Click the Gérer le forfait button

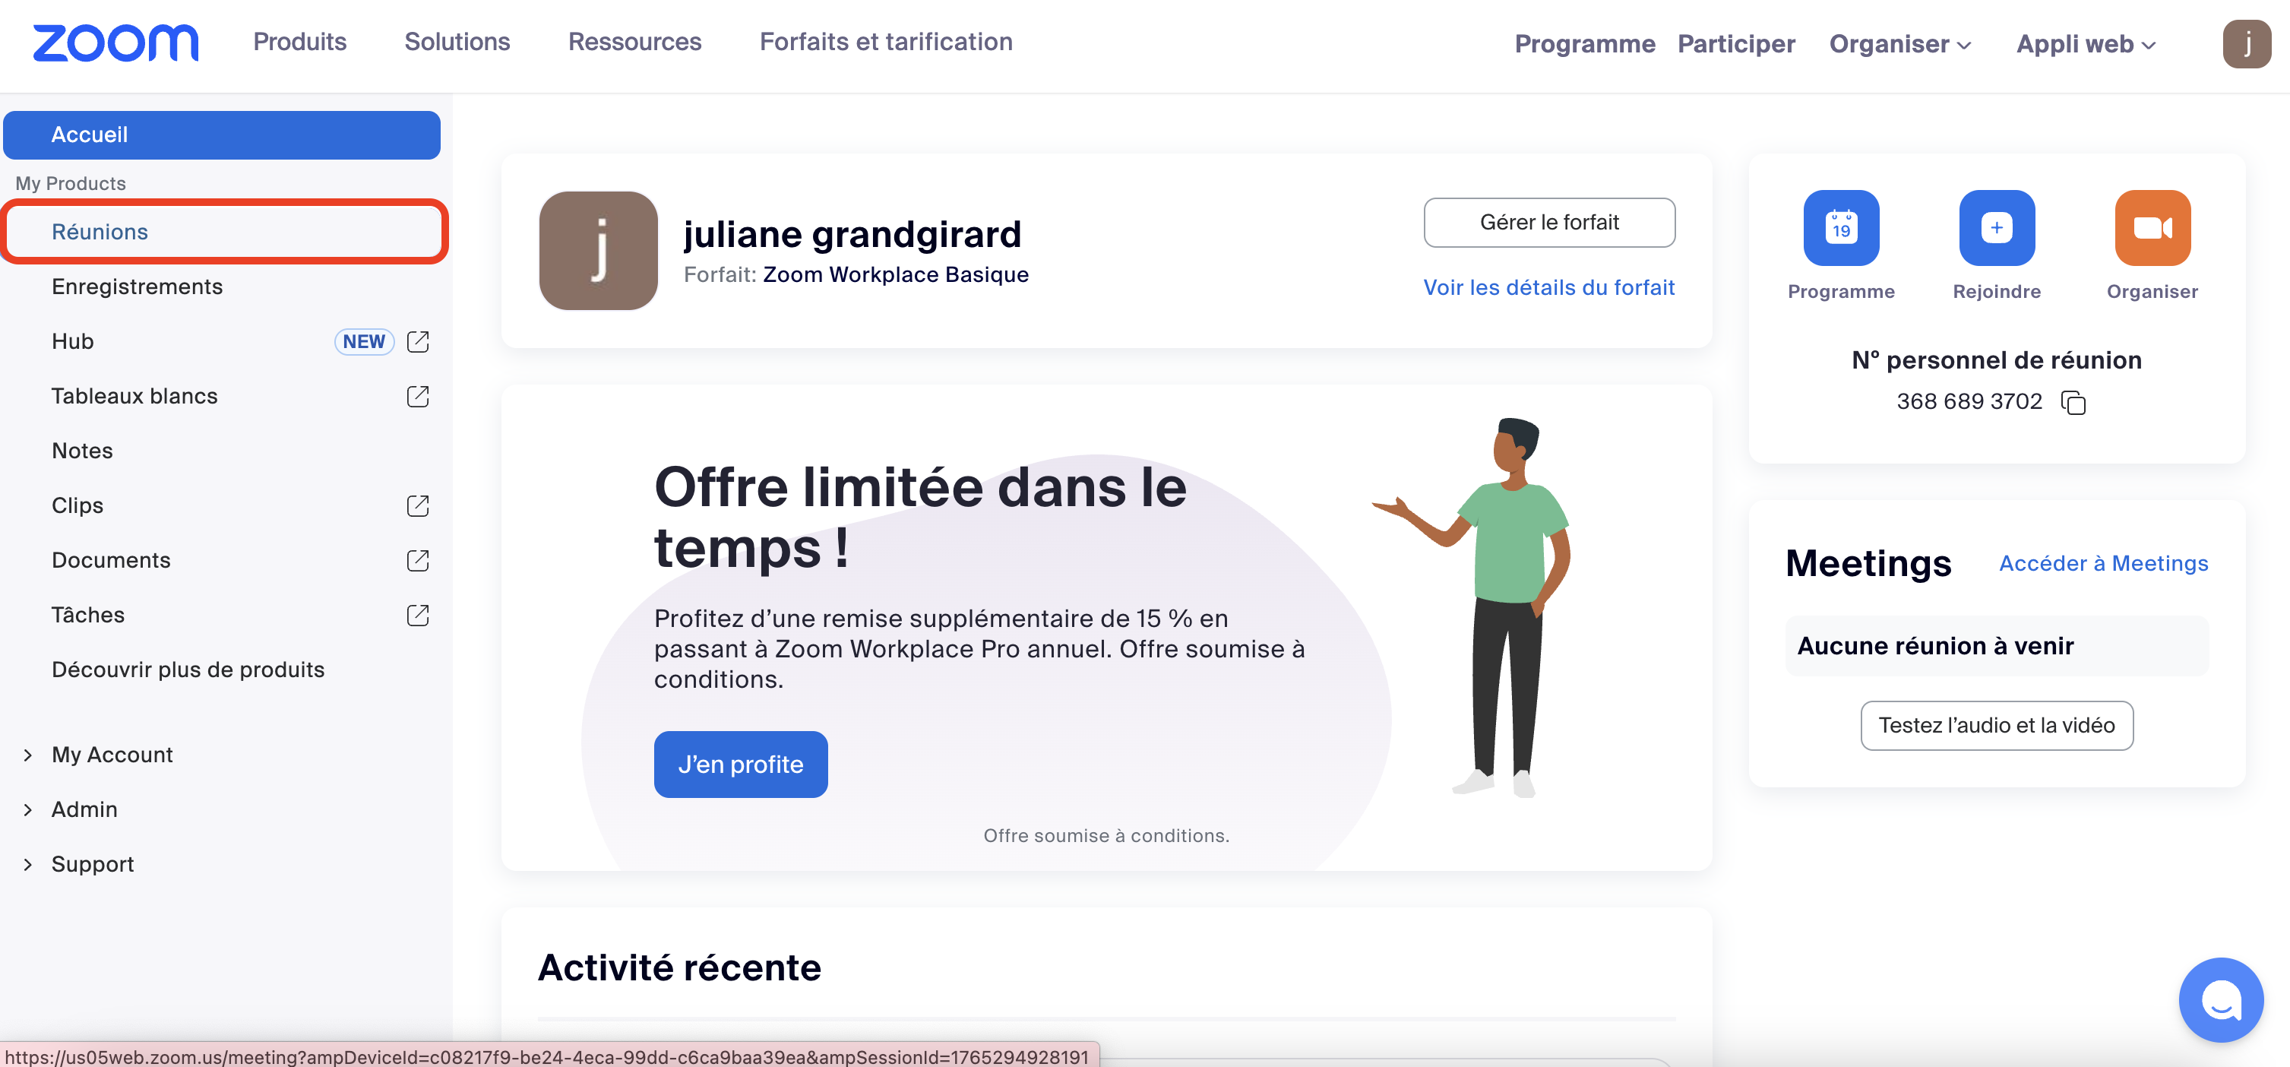click(x=1548, y=222)
